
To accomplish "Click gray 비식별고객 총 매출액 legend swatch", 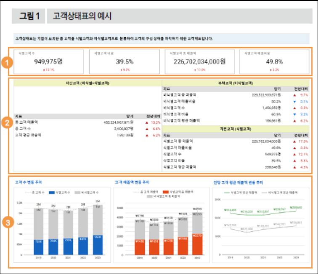I will pos(149,196).
